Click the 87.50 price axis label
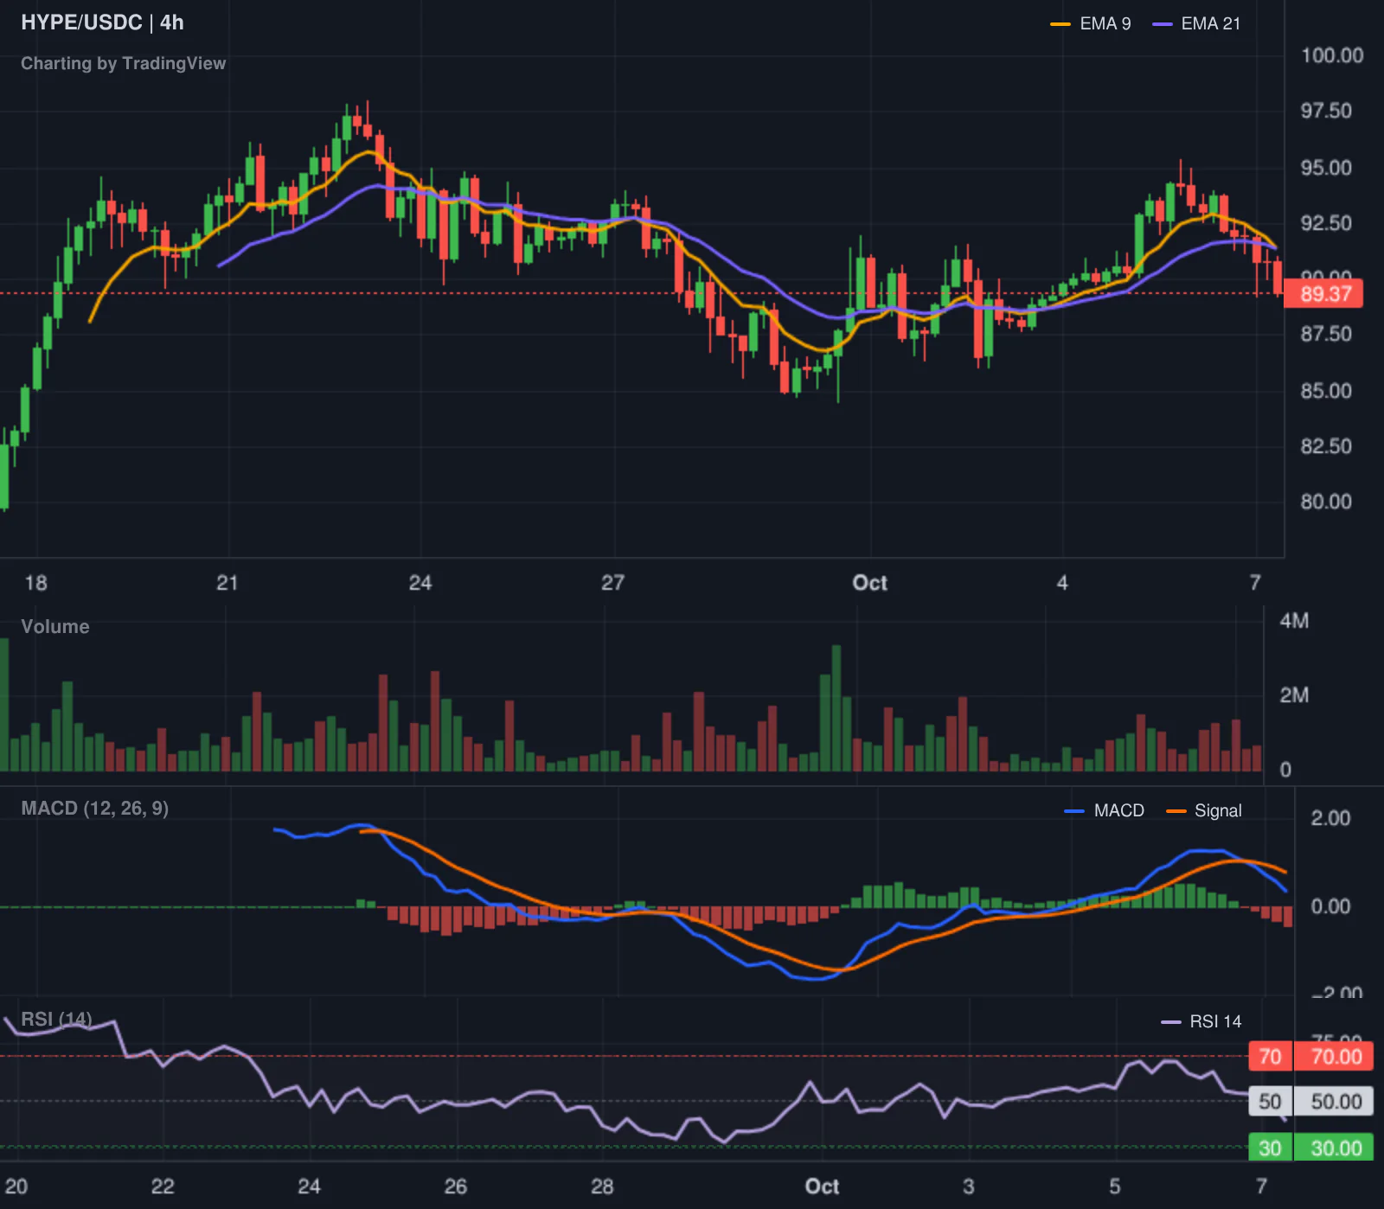This screenshot has width=1384, height=1209. click(1326, 334)
